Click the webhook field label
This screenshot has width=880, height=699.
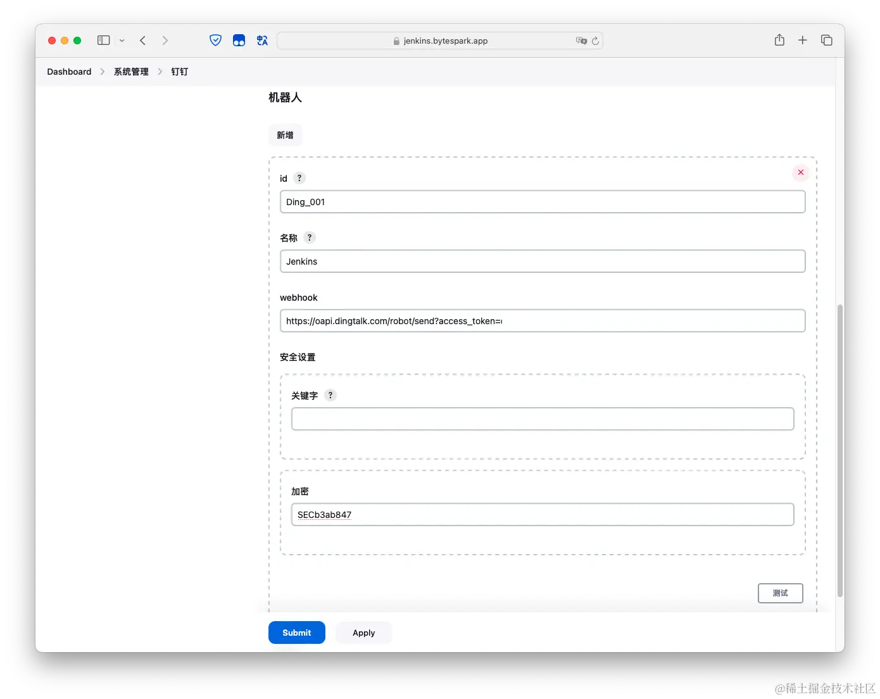click(x=299, y=298)
